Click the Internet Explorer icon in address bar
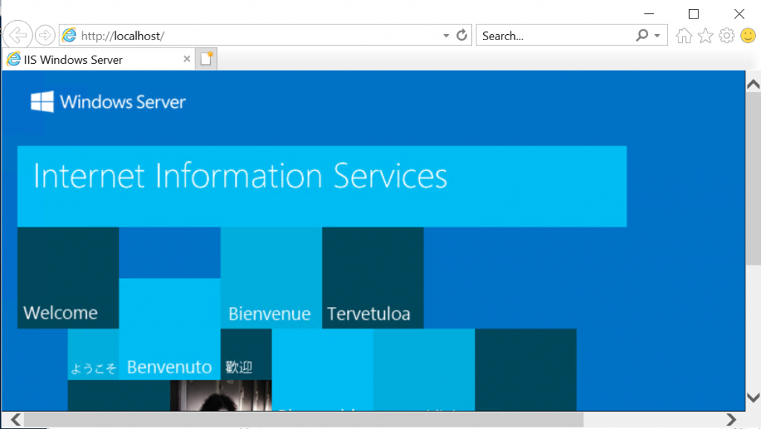Screen dimensions: 761x429 coord(69,35)
